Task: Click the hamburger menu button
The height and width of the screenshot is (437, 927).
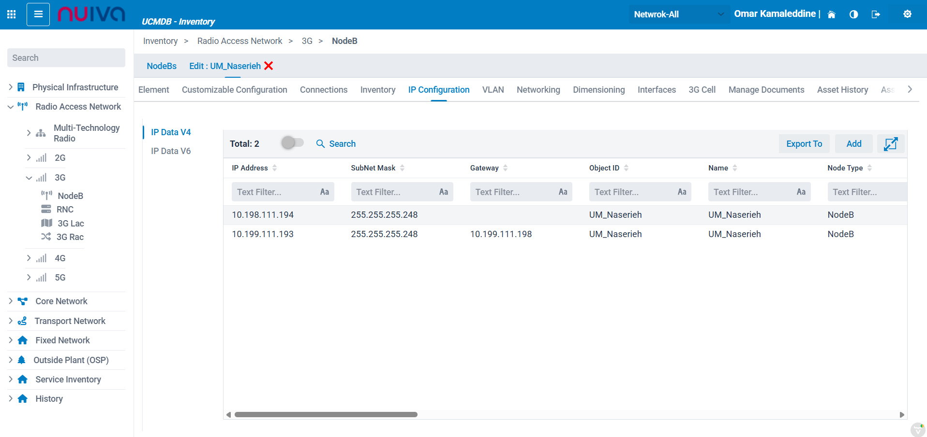Action: click(38, 14)
